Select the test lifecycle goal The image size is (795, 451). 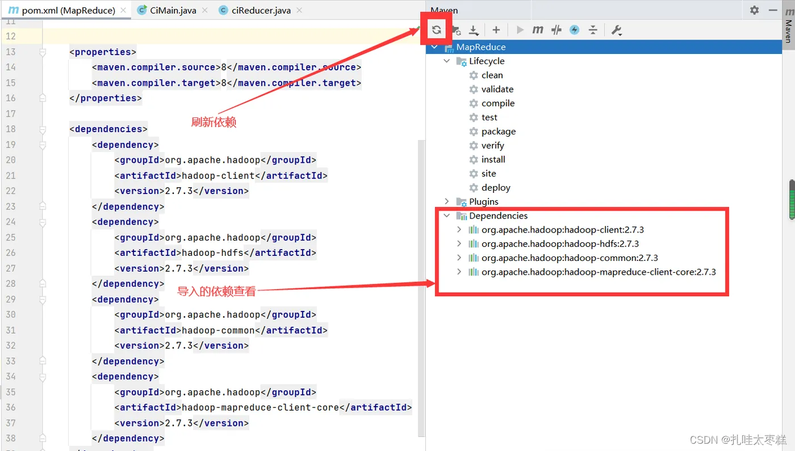click(489, 117)
